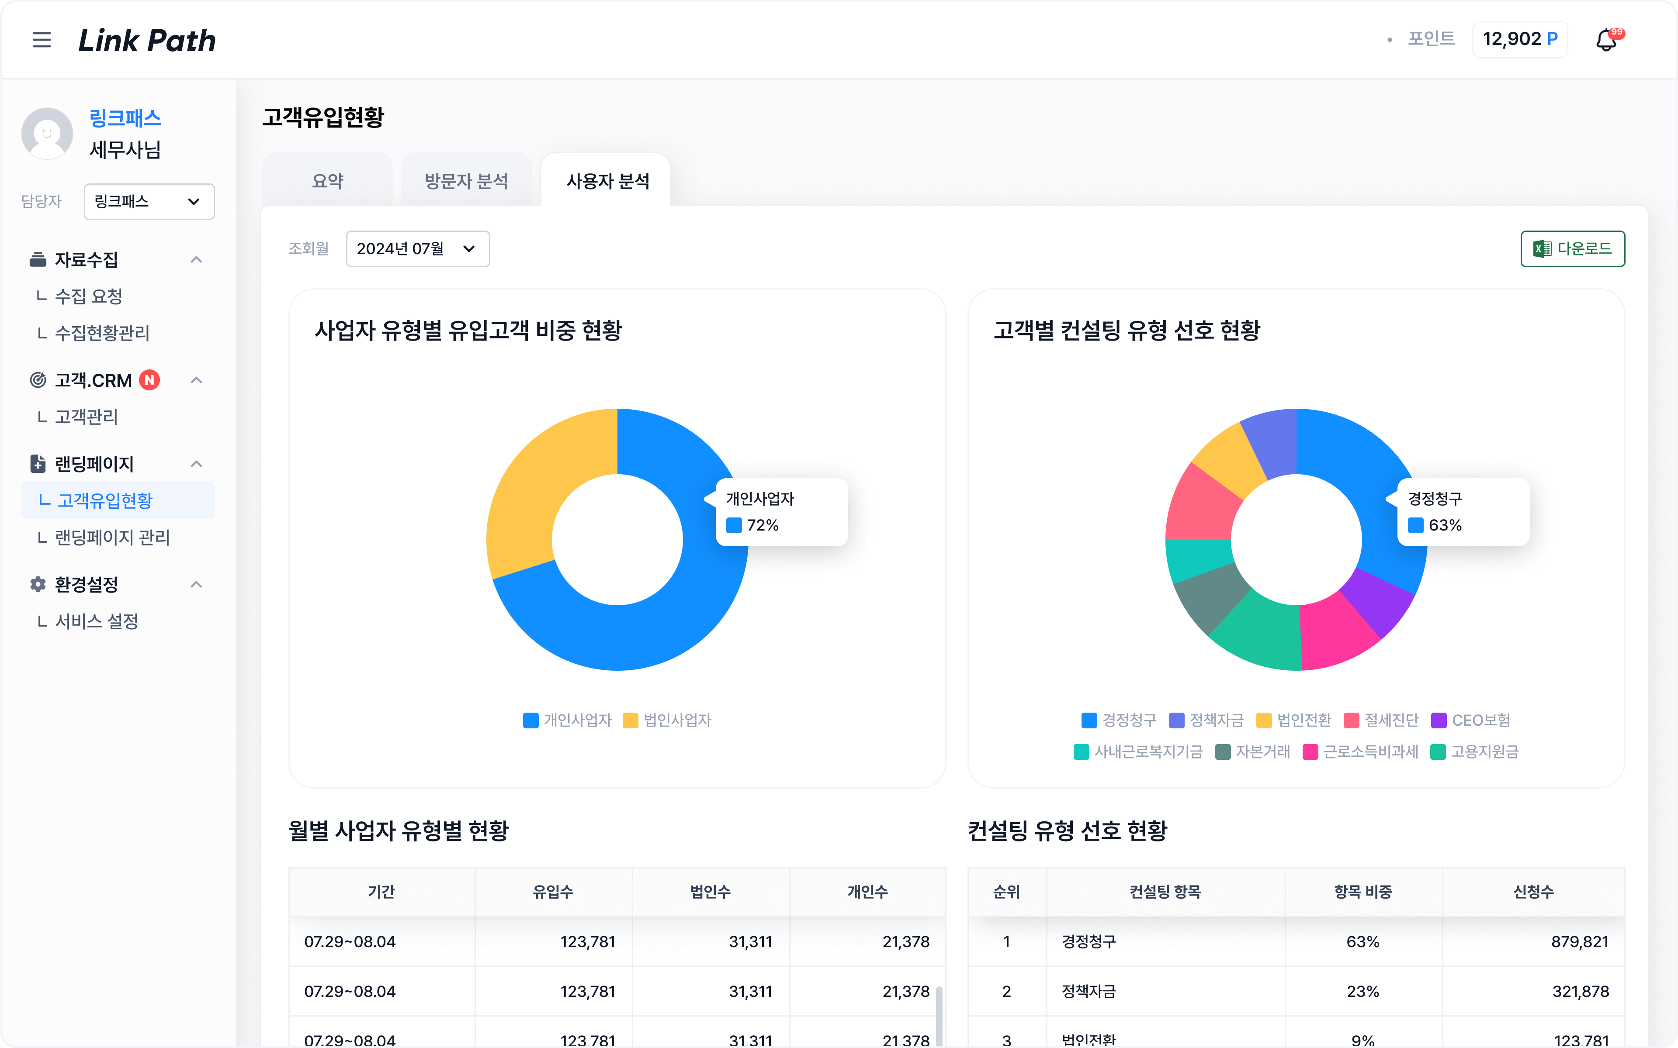Click the 다운로드 Excel button

click(x=1572, y=249)
